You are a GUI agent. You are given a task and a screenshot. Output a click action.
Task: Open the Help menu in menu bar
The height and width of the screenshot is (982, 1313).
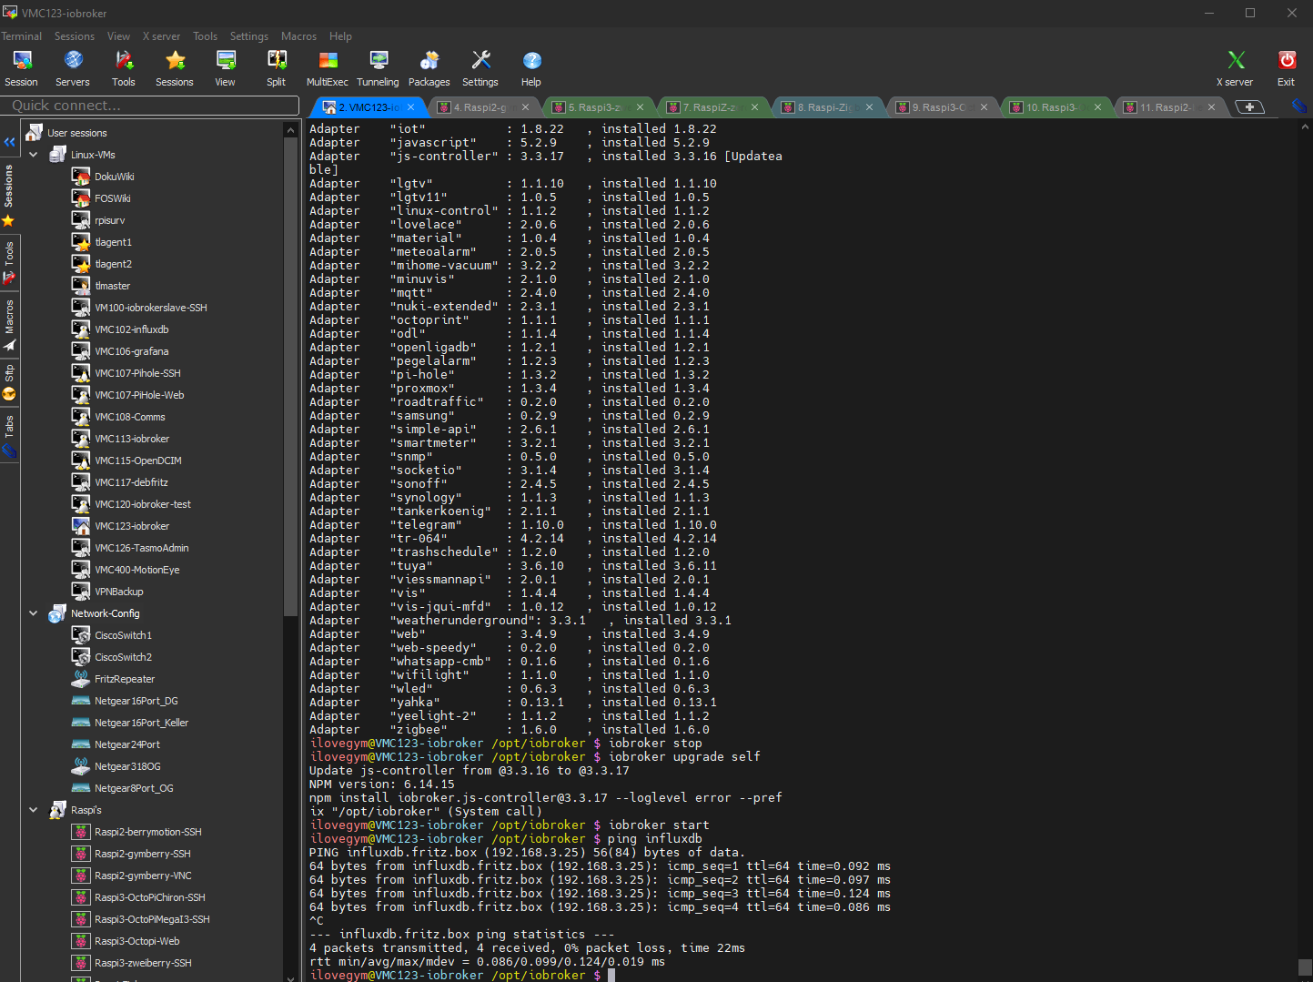pos(341,36)
